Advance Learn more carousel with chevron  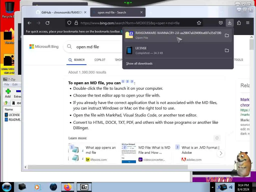pyautogui.click(x=221, y=153)
